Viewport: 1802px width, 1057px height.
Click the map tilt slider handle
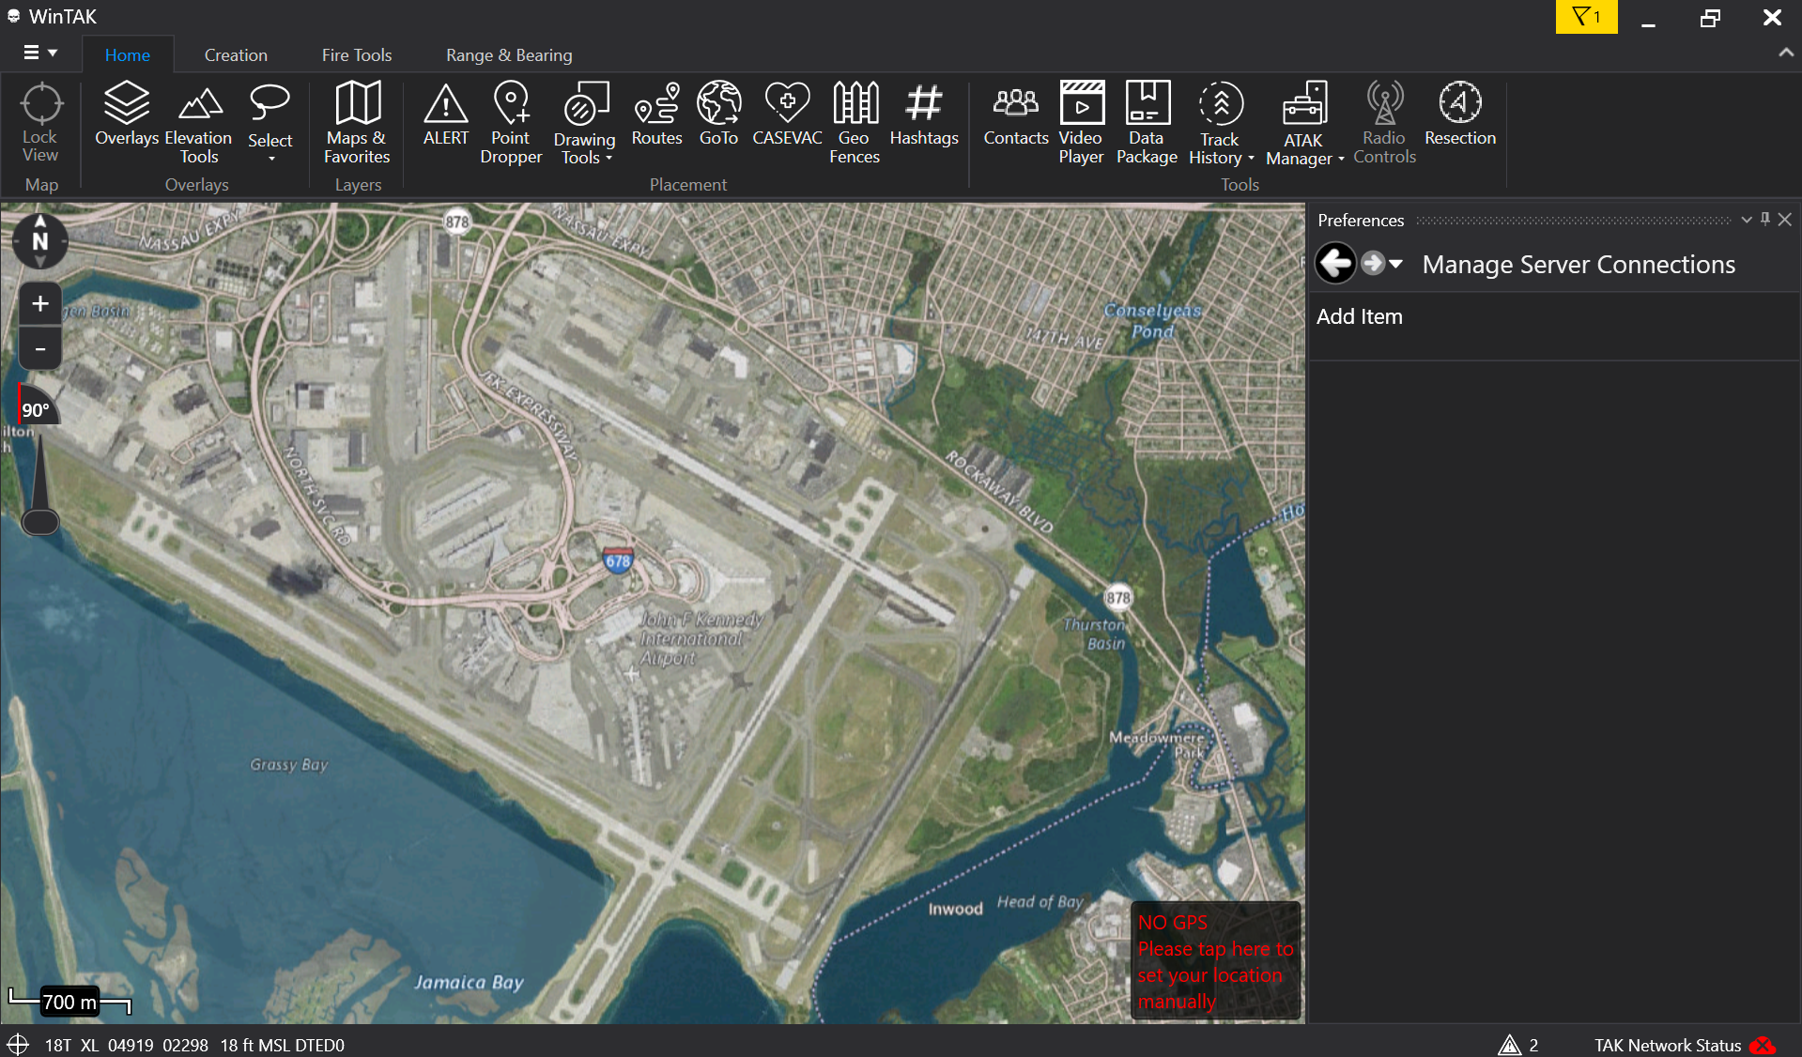point(40,522)
